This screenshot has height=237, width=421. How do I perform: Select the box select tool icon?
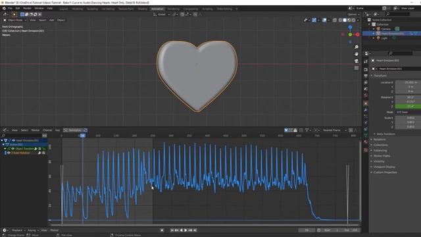click(14, 14)
